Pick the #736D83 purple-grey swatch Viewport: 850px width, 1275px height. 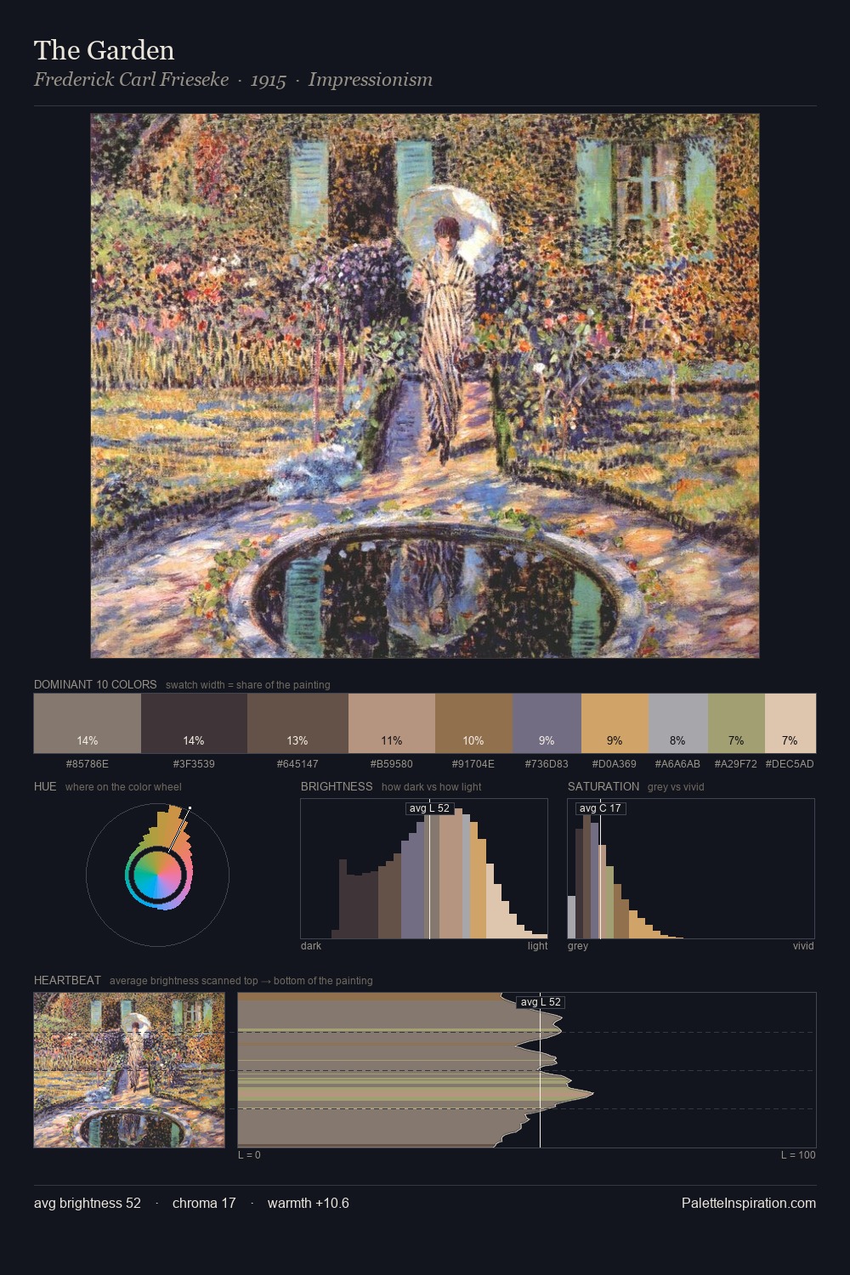click(x=547, y=723)
